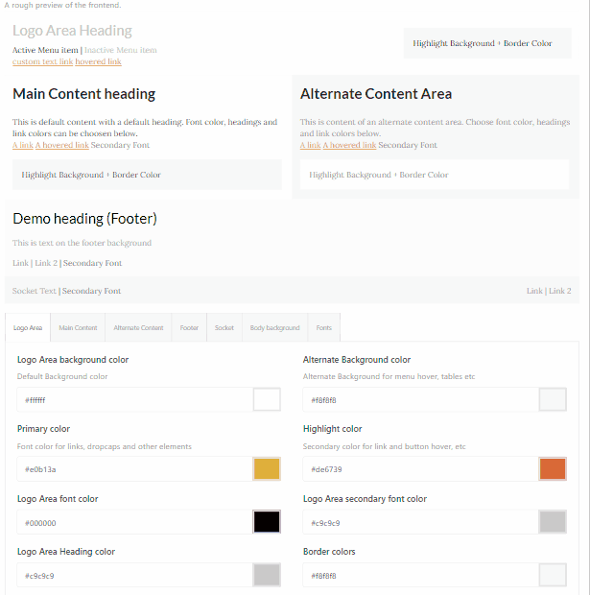Switch to the Alternate Content tab
The height and width of the screenshot is (595, 590).
[138, 327]
